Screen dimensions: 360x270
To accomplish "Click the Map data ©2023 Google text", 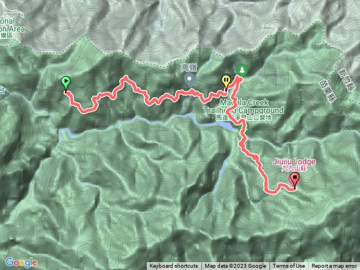I will 236,266.
